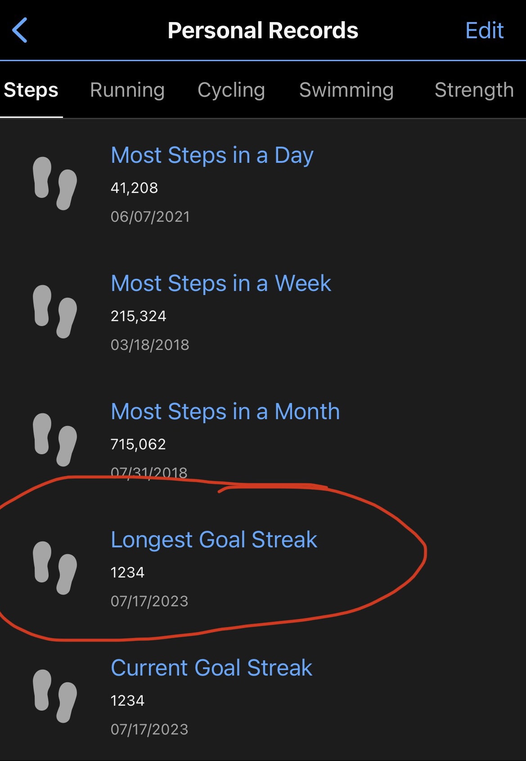The image size is (526, 761).
Task: Tap footprints icon beside Longest Goal Streak
Action: (x=55, y=568)
